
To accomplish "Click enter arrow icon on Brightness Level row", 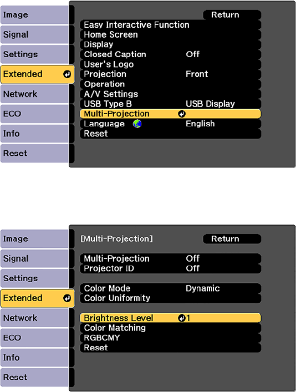I will 182,318.
